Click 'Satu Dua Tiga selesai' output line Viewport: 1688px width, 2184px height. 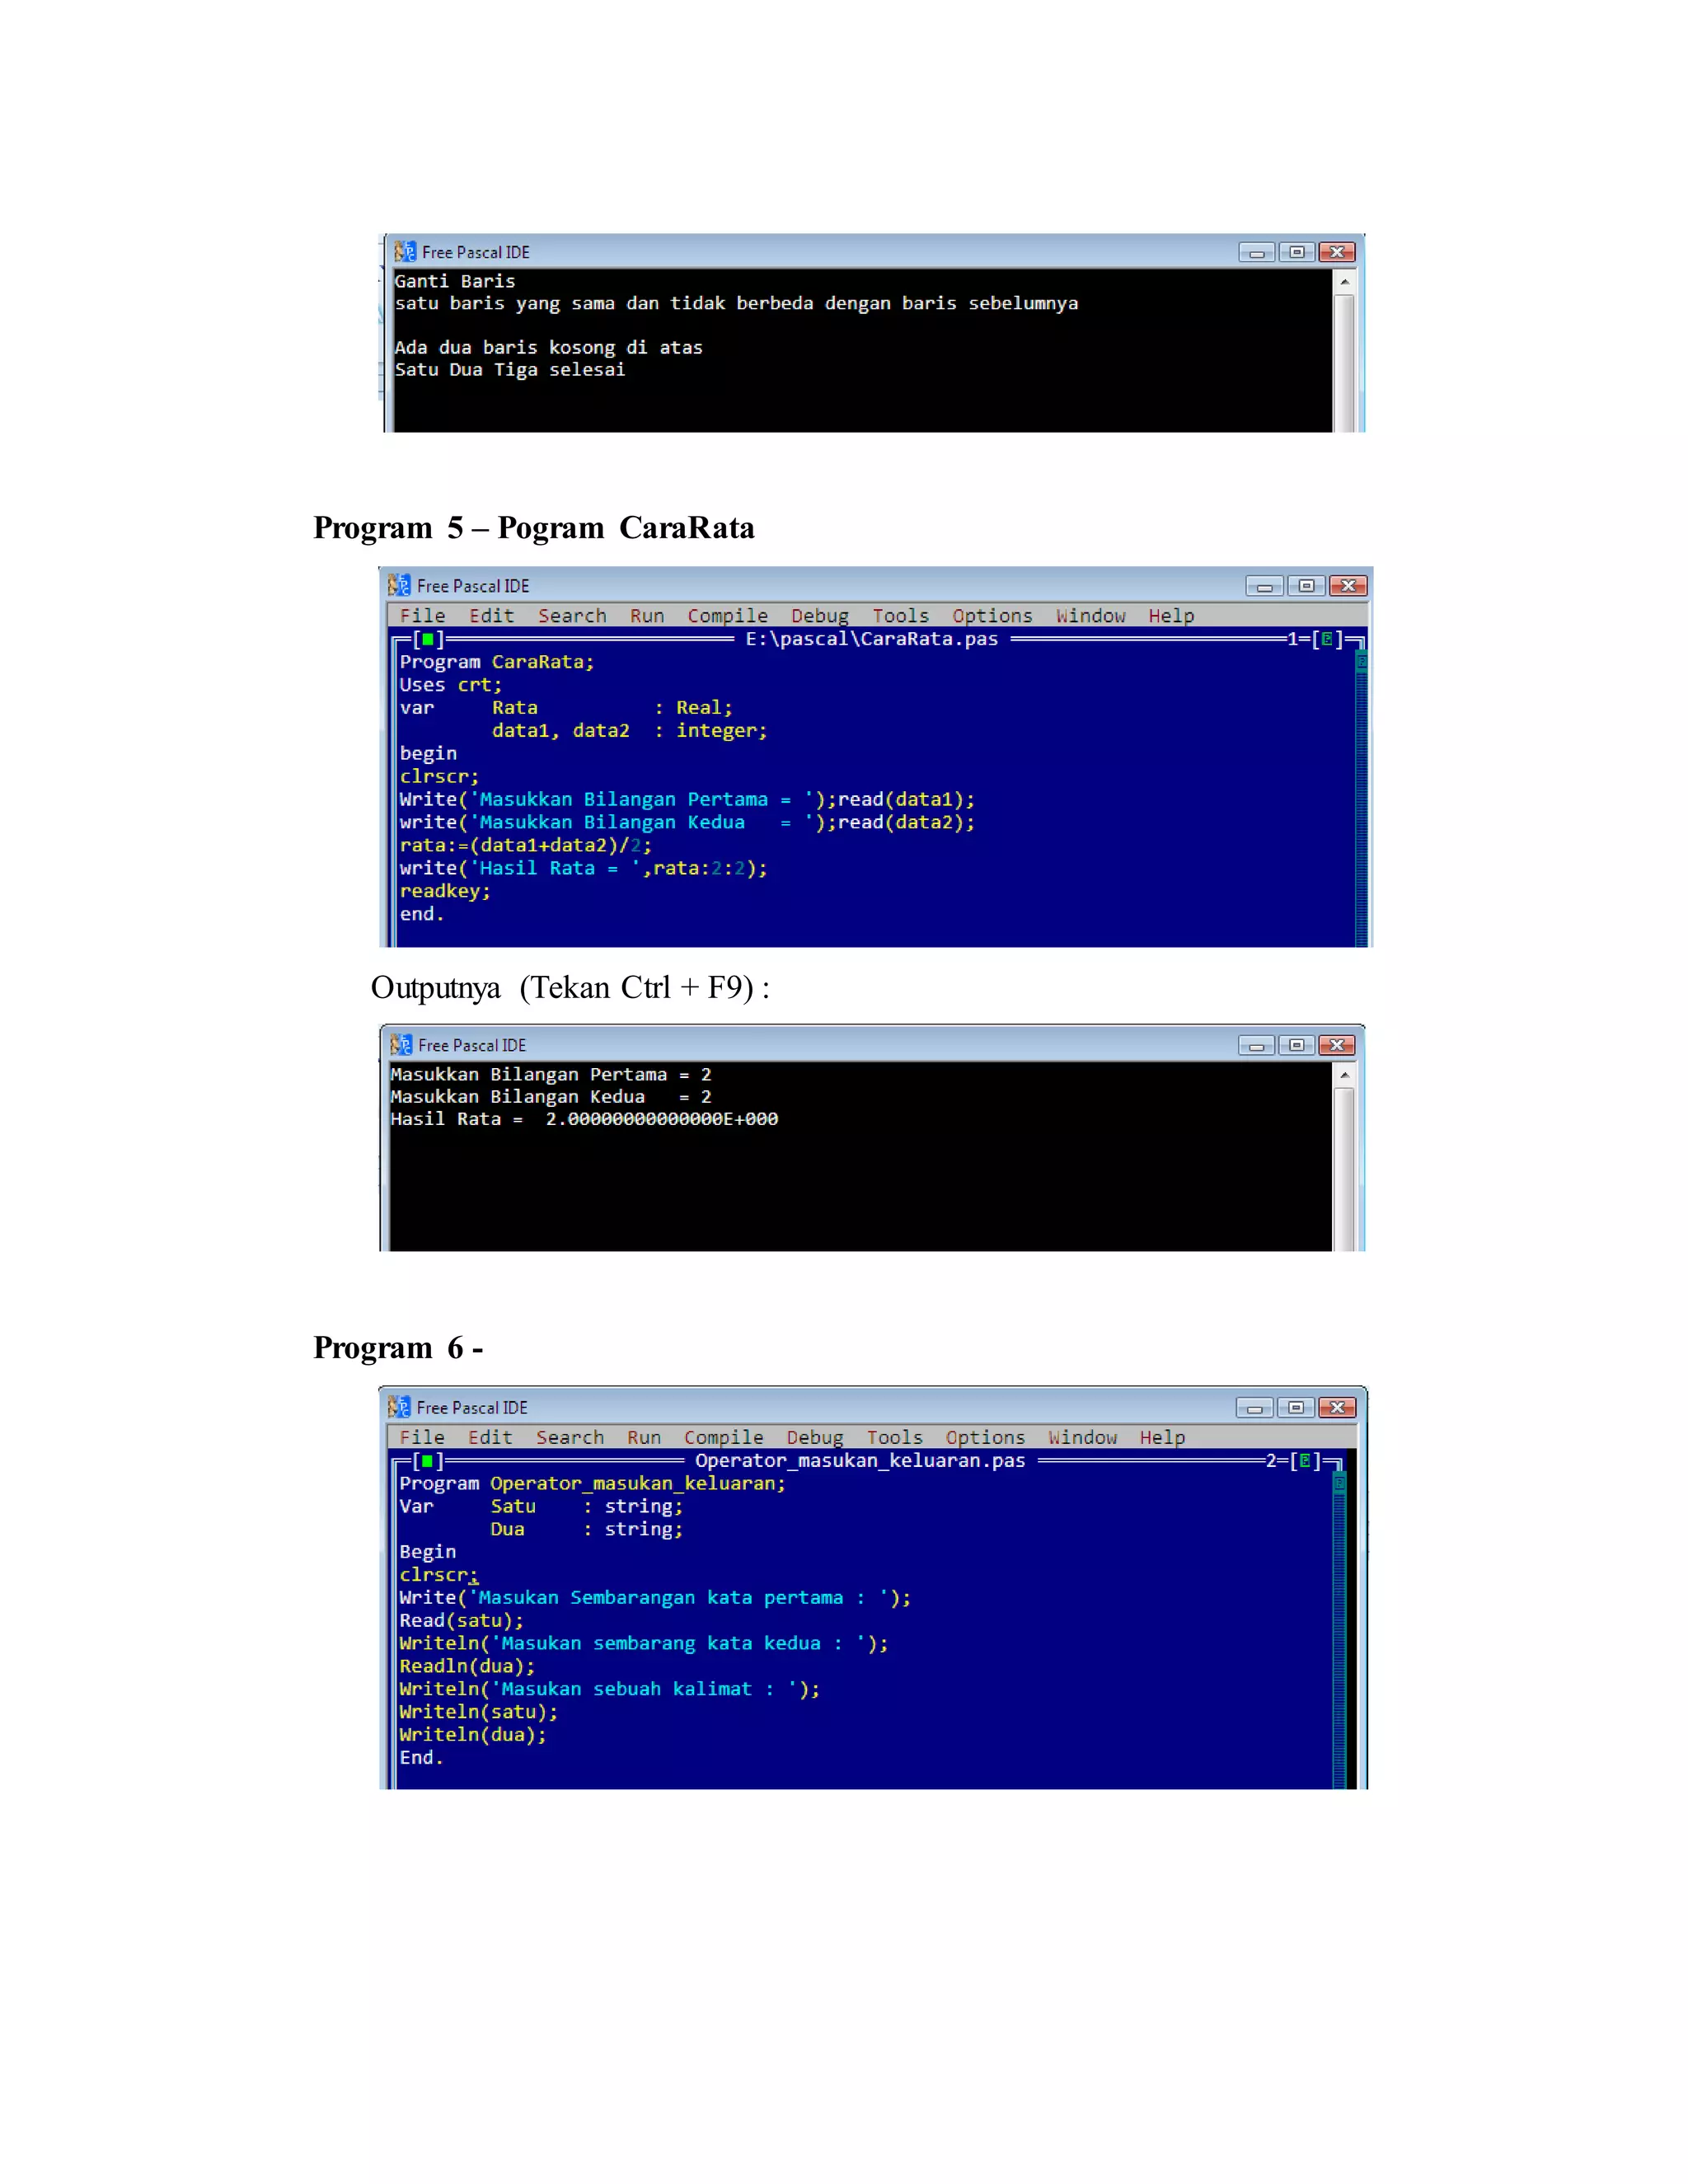pyautogui.click(x=510, y=370)
